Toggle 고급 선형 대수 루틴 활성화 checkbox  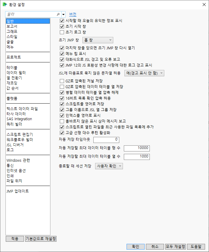point(62,133)
